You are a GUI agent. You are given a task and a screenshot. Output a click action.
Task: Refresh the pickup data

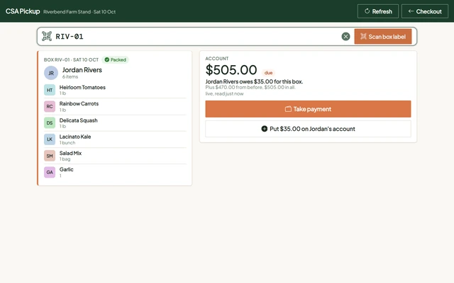click(x=378, y=11)
